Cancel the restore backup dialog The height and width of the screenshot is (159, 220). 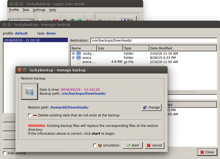[154, 145]
